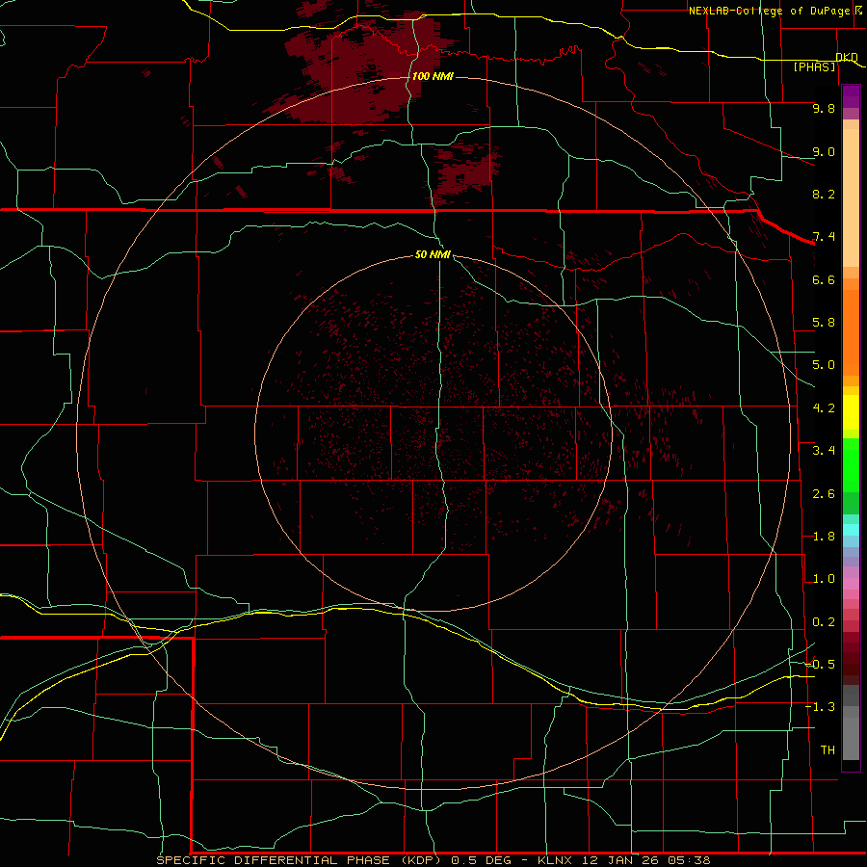Click the NEXLAB-College of DuPage watermark text

tap(769, 11)
